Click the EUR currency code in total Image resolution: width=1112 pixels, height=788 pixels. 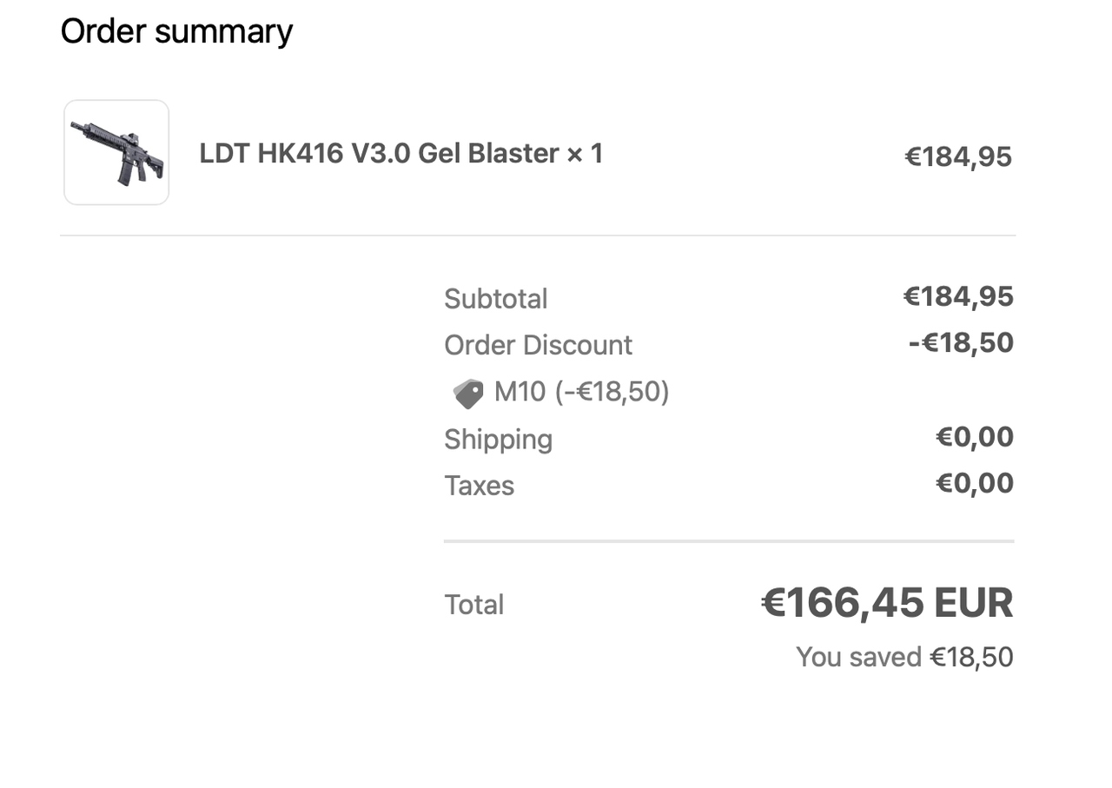[973, 604]
